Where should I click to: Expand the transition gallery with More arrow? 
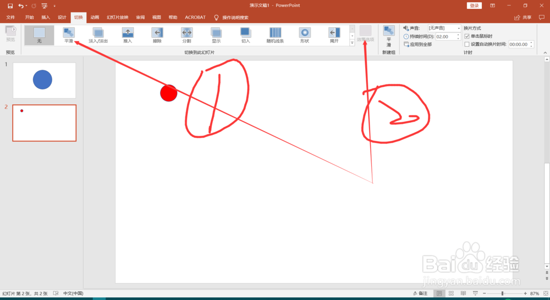(x=352, y=42)
